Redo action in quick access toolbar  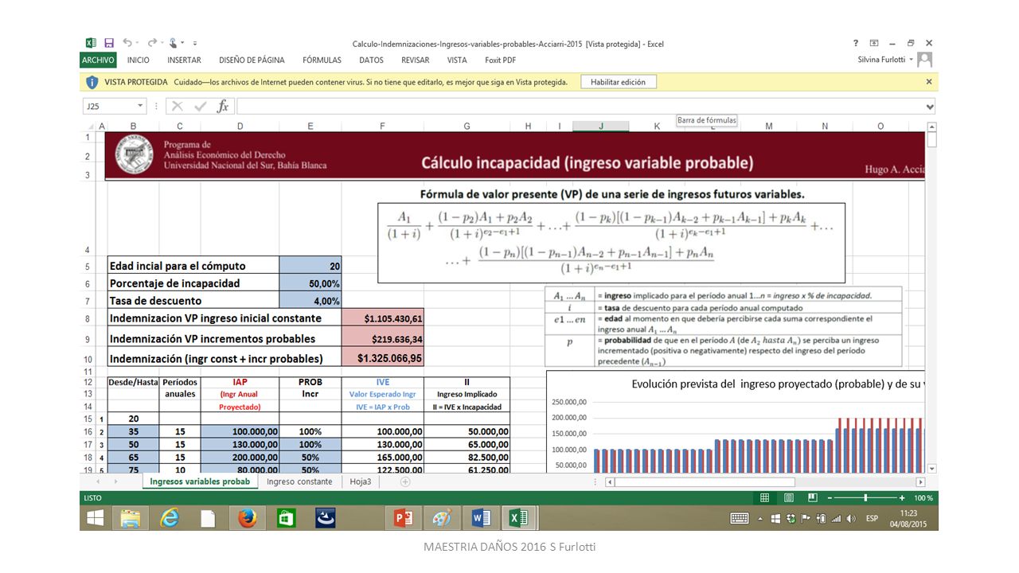[x=151, y=43]
